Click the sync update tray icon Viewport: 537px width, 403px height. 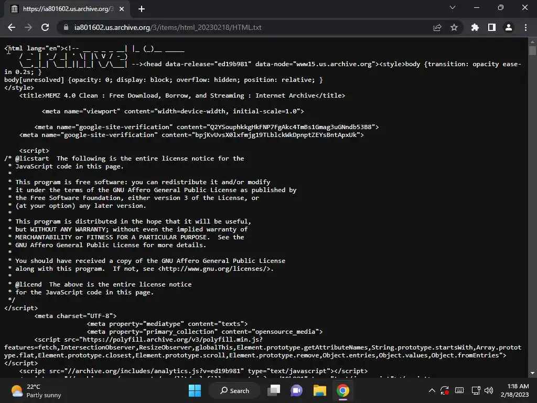pyautogui.click(x=445, y=390)
